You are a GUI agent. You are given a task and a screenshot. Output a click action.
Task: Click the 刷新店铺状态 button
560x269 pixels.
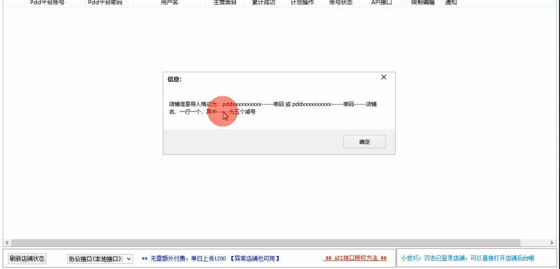27,259
